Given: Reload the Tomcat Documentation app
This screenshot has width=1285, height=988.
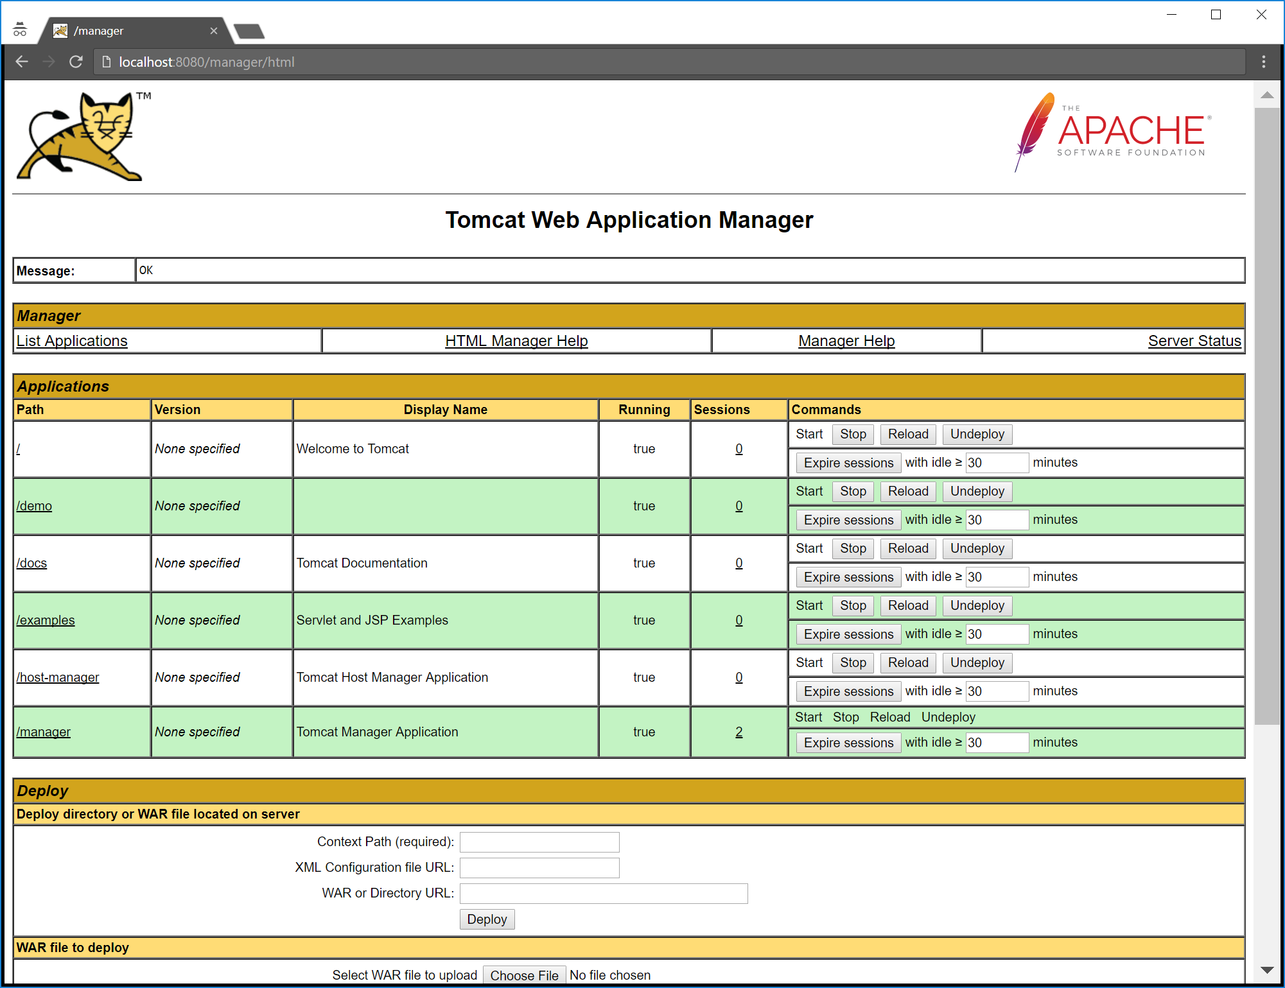Looking at the screenshot, I should click(907, 548).
